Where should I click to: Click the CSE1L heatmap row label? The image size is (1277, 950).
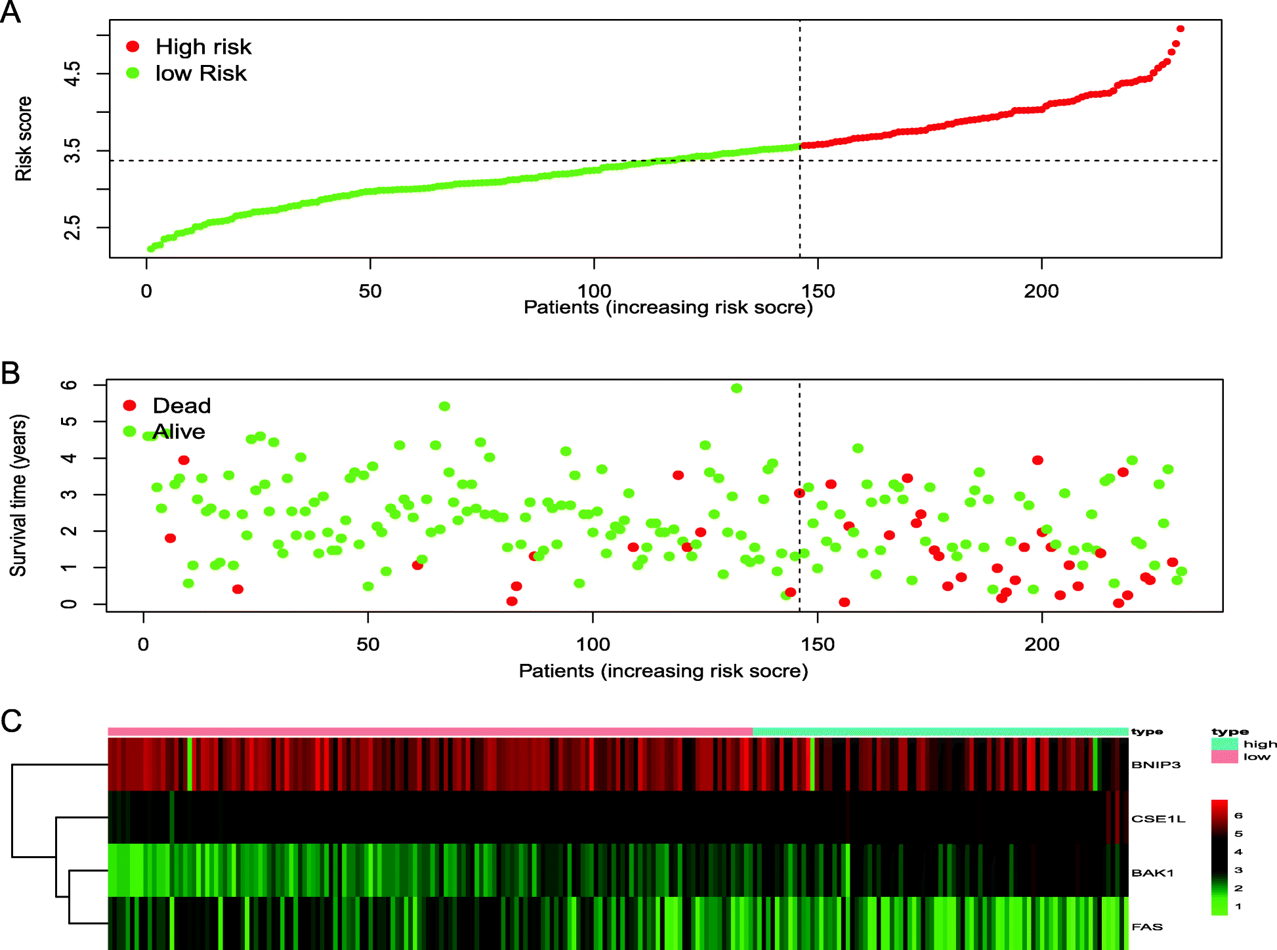pos(1158,819)
